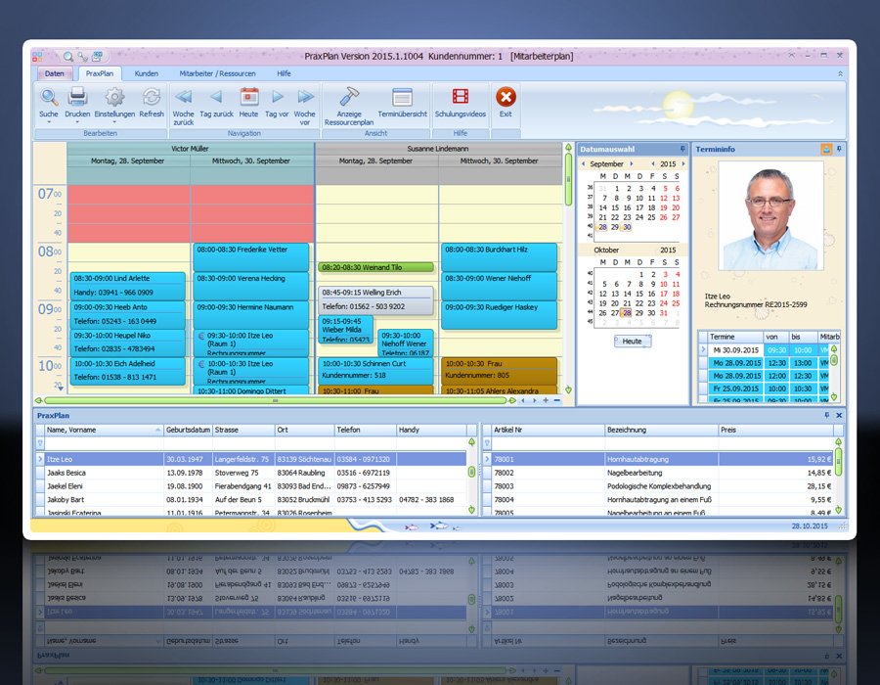Pin the Datumauswahl panel
Viewport: 880px width, 685px height.
click(x=682, y=149)
